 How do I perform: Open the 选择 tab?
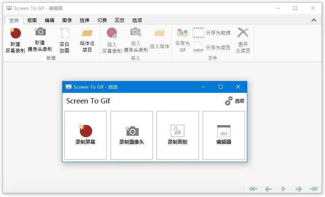(x=85, y=20)
